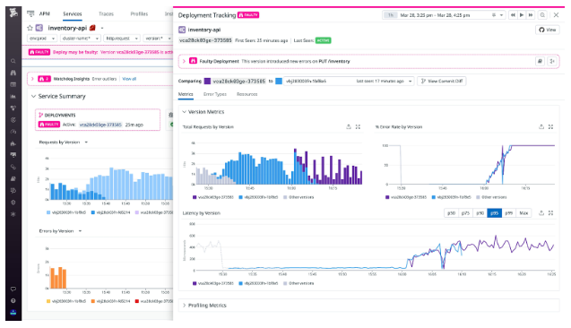Collapse the Service Summary section
The width and height of the screenshot is (571, 328).
(33, 96)
